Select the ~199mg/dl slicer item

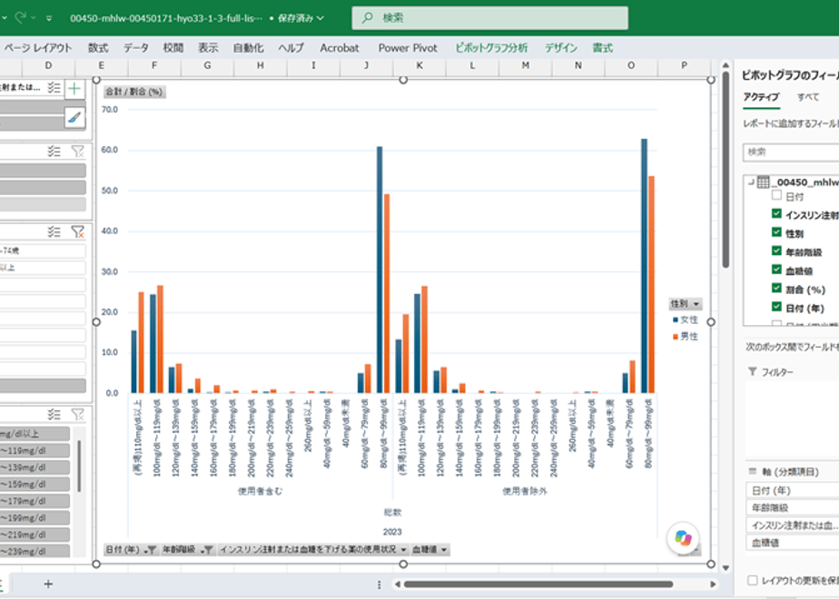(35, 517)
